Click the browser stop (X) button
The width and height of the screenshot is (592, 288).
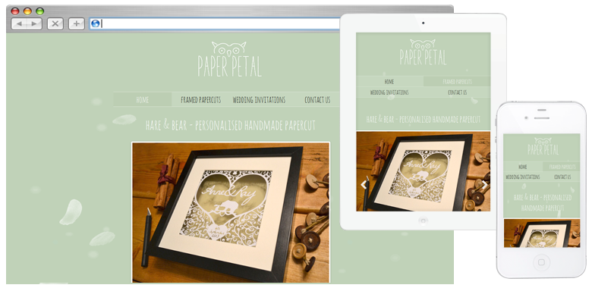click(55, 23)
